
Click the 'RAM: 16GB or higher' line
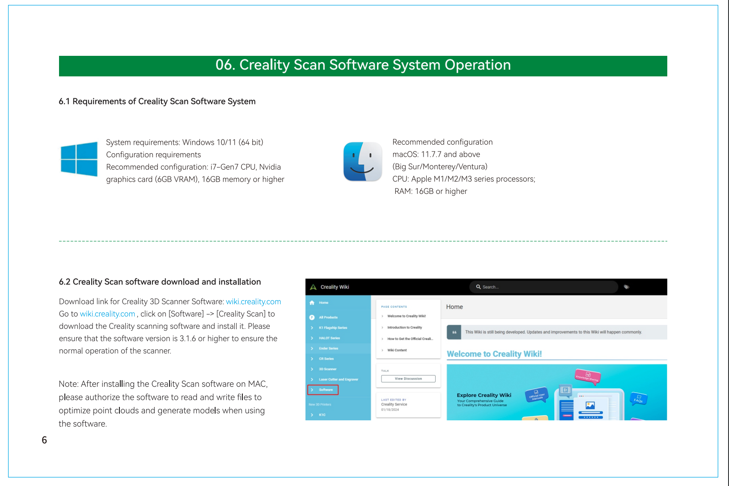click(431, 192)
